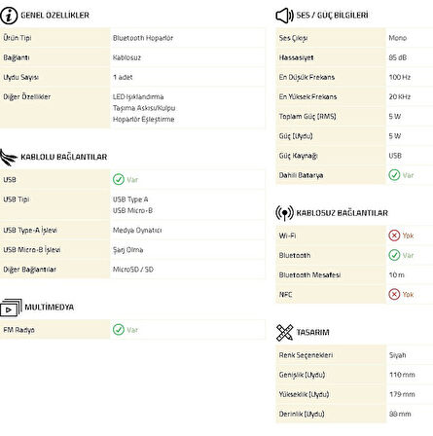This screenshot has height=436, width=433.
Task: Click the Toplam Güç (RMS) row label
Action: (307, 116)
